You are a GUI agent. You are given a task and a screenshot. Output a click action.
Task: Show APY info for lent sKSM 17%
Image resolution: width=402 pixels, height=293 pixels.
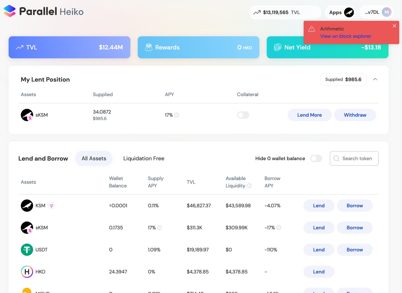tap(177, 115)
